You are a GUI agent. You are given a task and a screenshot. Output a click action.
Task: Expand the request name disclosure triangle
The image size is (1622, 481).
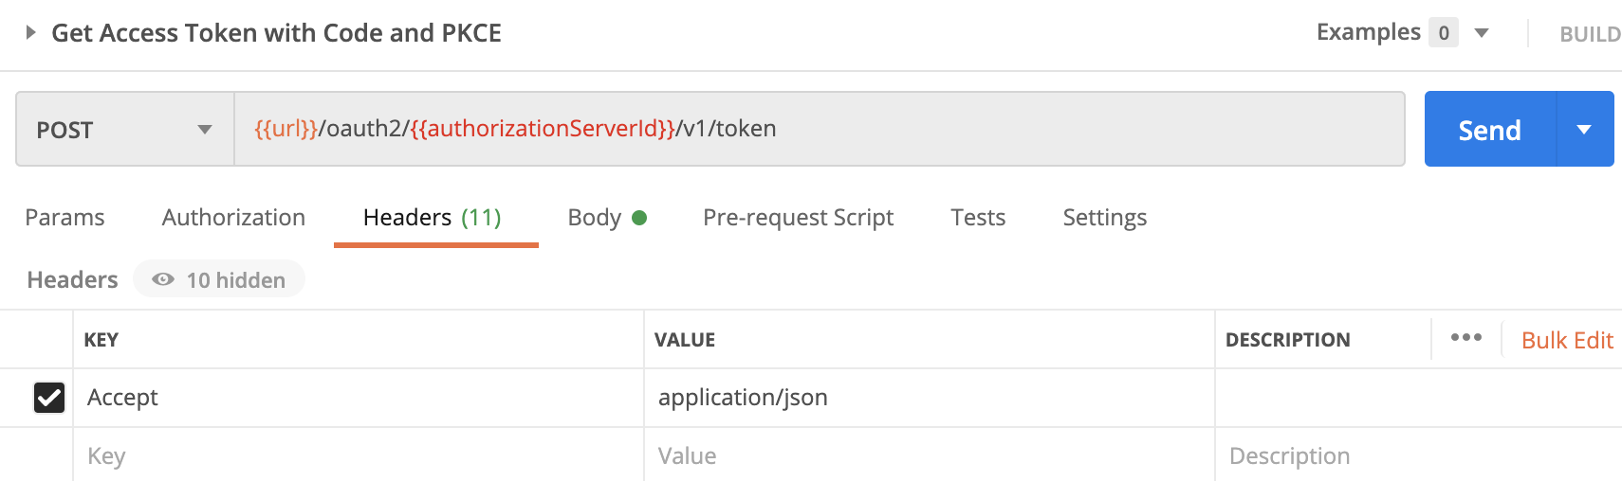coord(30,32)
